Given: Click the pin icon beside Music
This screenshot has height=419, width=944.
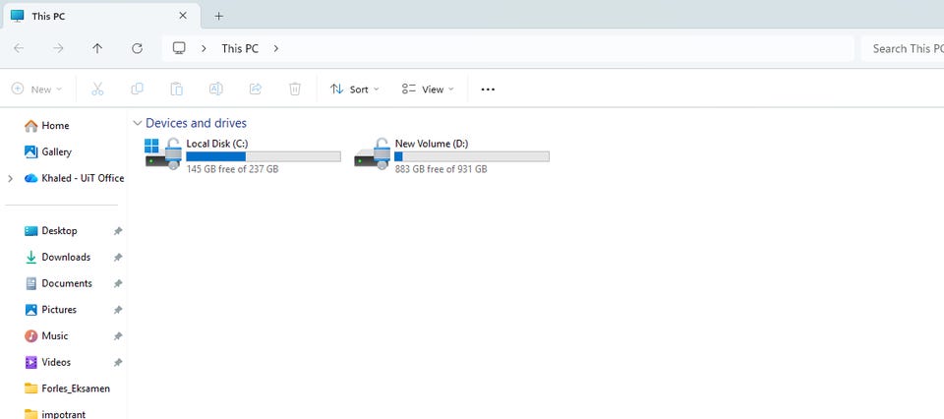Looking at the screenshot, I should pos(118,336).
